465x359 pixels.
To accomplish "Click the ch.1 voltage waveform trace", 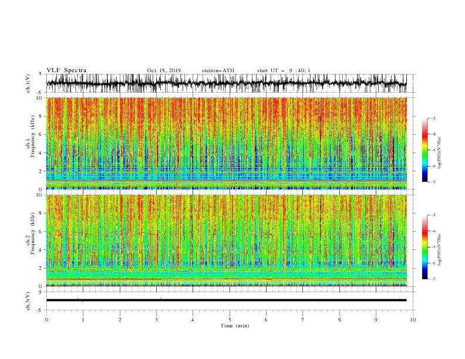I will [226, 83].
